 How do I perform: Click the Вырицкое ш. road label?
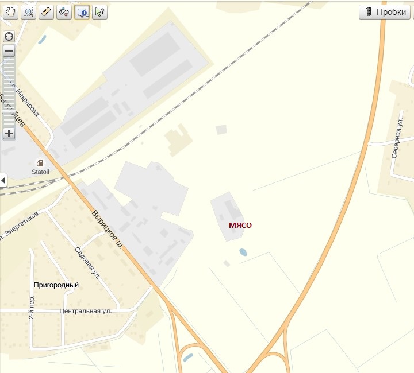coord(107,229)
